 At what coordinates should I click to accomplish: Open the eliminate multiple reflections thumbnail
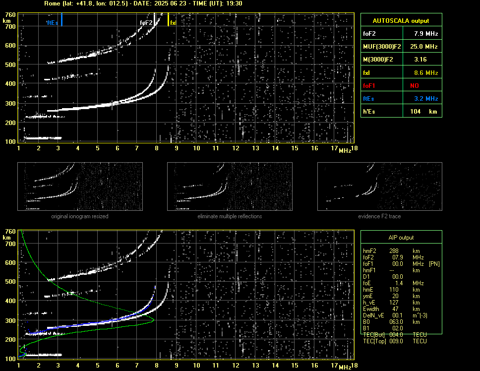pos(230,186)
